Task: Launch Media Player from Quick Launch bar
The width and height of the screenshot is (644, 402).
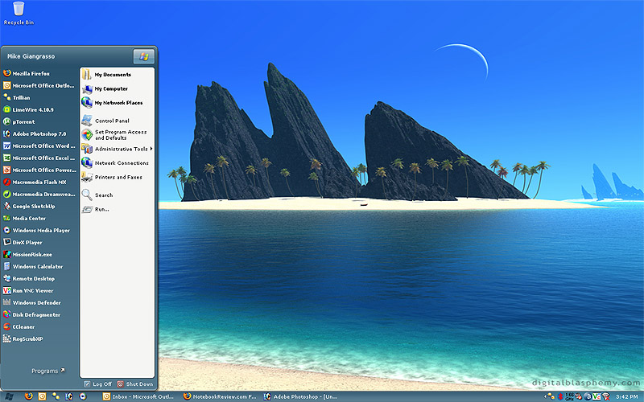Action: [x=83, y=396]
